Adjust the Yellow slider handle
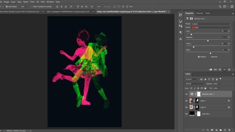This screenshot has height=132, width=235. click(194, 47)
